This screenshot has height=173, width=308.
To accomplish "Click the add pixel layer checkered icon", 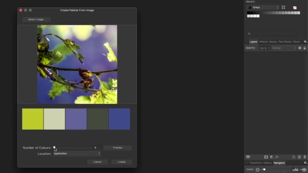I will tap(299, 157).
